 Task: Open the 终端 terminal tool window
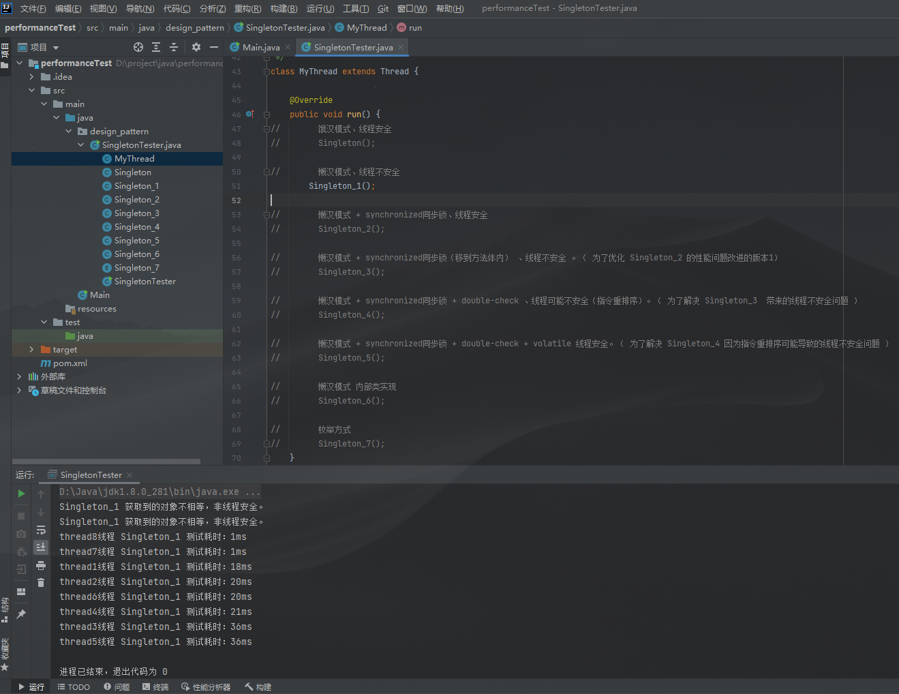point(155,687)
